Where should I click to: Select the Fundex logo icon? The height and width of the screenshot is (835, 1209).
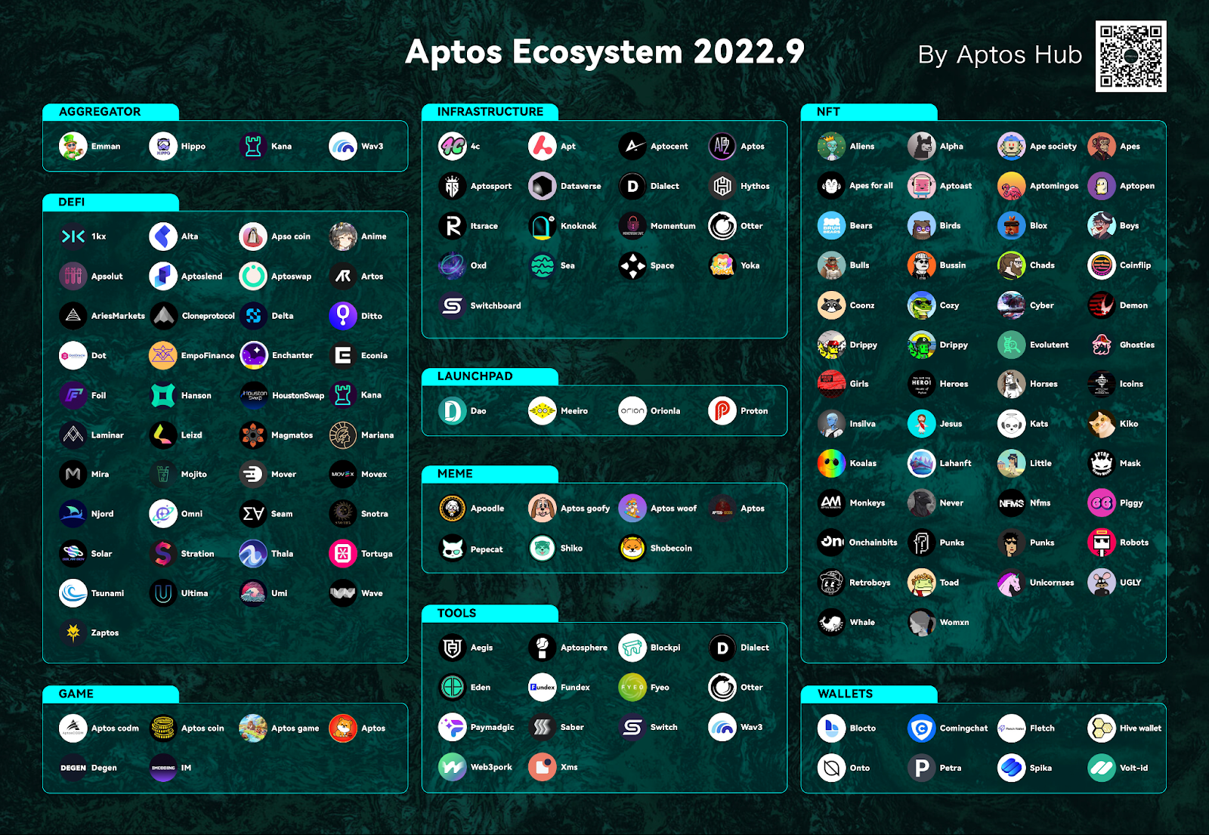point(543,688)
